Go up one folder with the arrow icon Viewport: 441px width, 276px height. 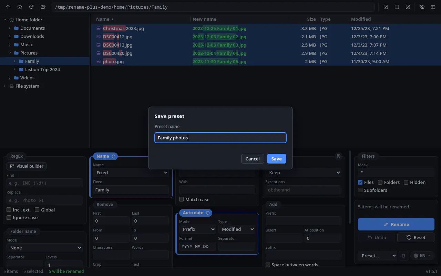click(x=8, y=7)
